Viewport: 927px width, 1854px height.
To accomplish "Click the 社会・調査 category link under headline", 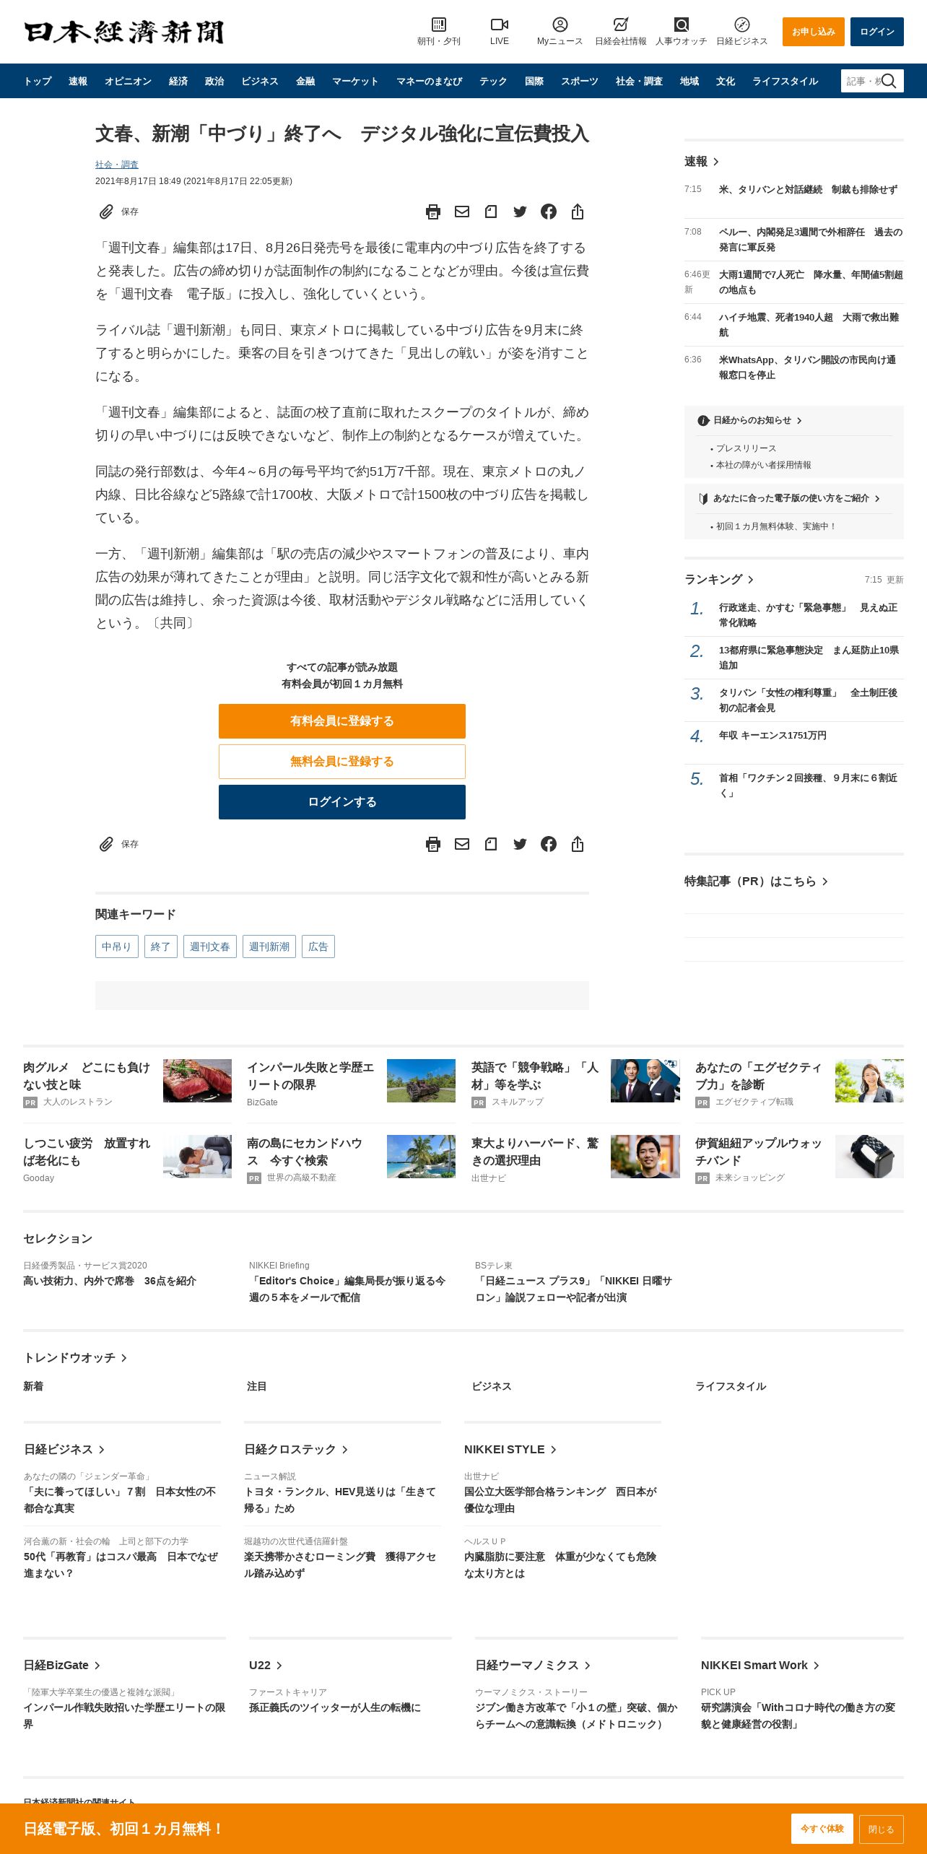I will coord(117,165).
